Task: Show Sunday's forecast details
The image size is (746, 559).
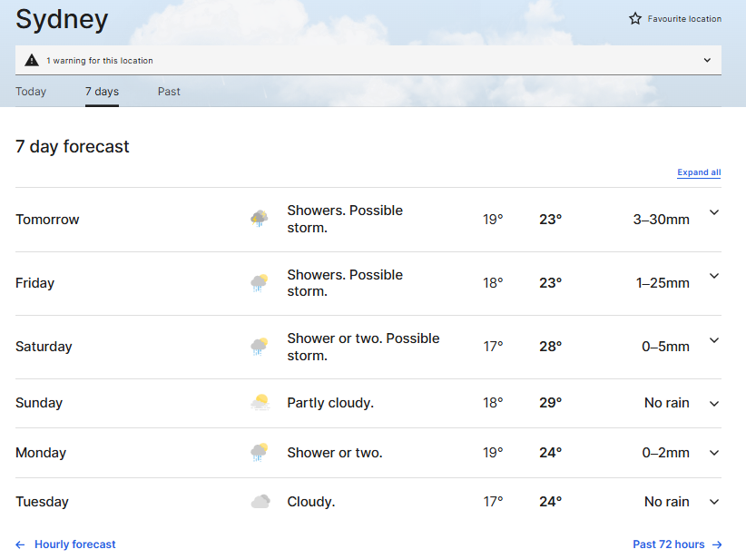Action: [x=714, y=404]
